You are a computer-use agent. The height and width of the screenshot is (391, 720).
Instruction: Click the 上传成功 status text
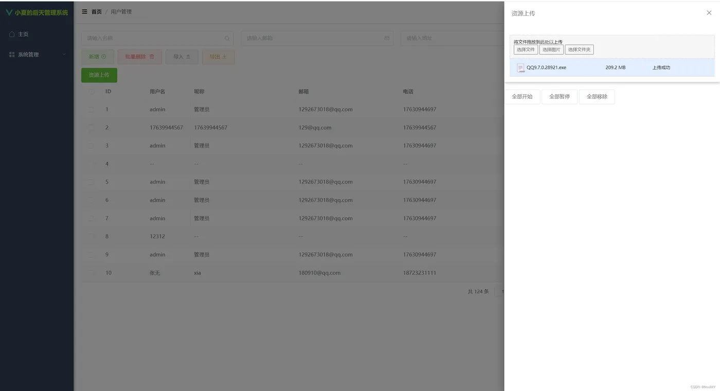coord(661,67)
